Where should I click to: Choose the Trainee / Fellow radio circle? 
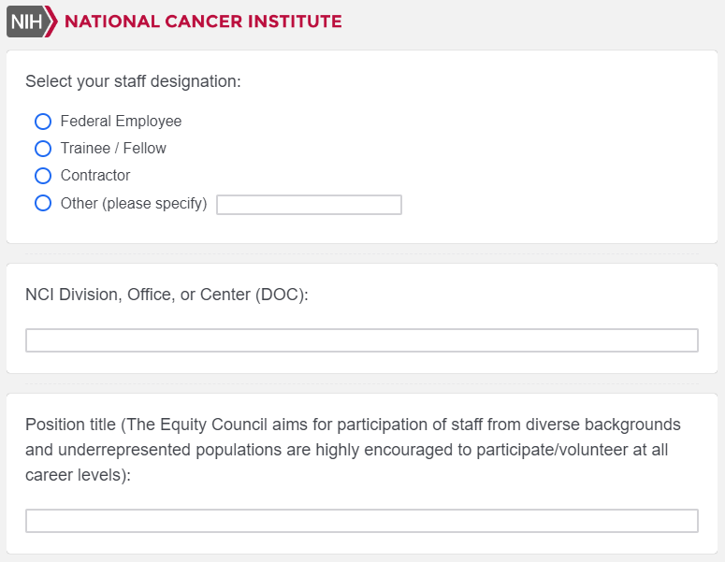pyautogui.click(x=42, y=149)
